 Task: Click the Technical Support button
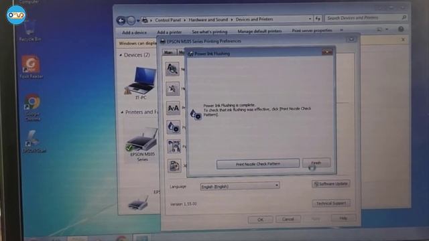pyautogui.click(x=331, y=204)
